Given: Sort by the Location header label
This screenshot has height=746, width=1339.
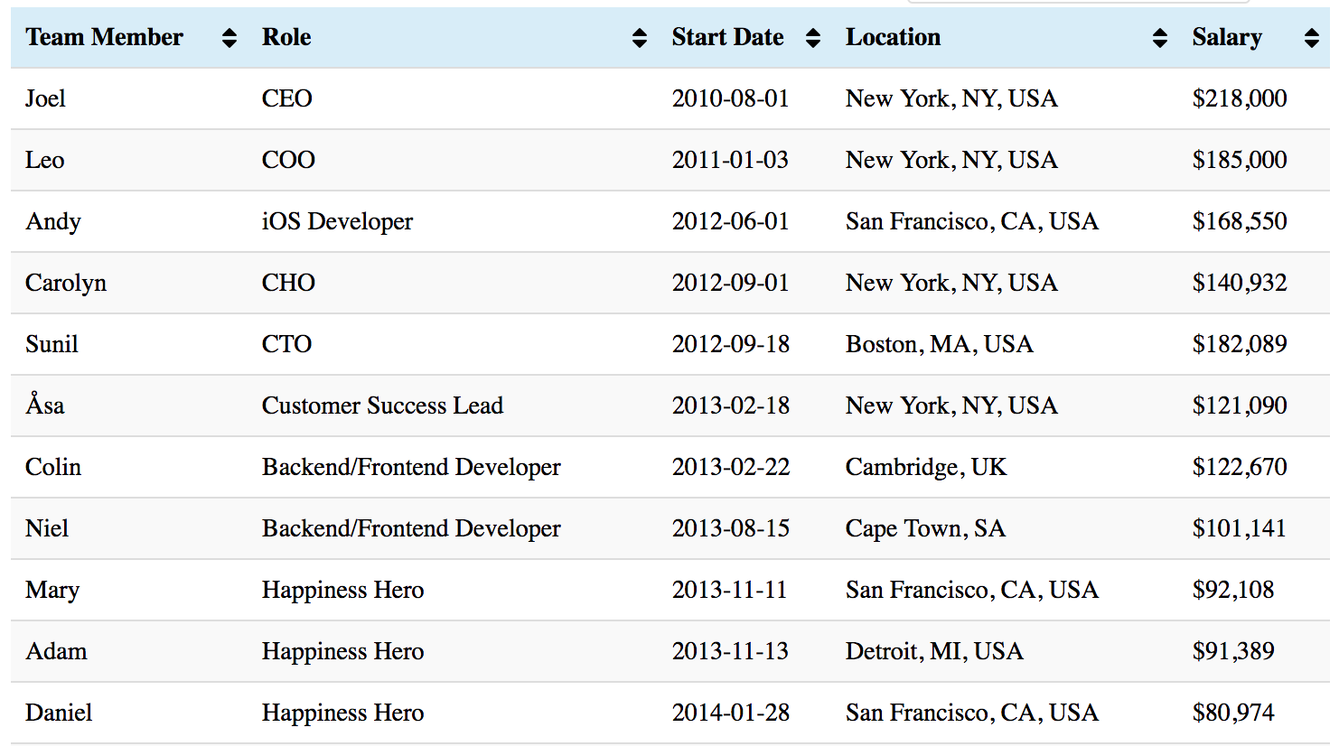Looking at the screenshot, I should [893, 37].
